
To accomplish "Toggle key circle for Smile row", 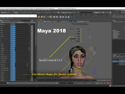I will (x=34, y=26).
